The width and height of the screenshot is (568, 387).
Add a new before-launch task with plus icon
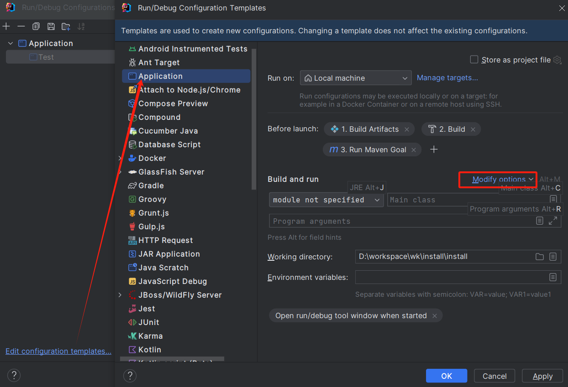tap(434, 150)
